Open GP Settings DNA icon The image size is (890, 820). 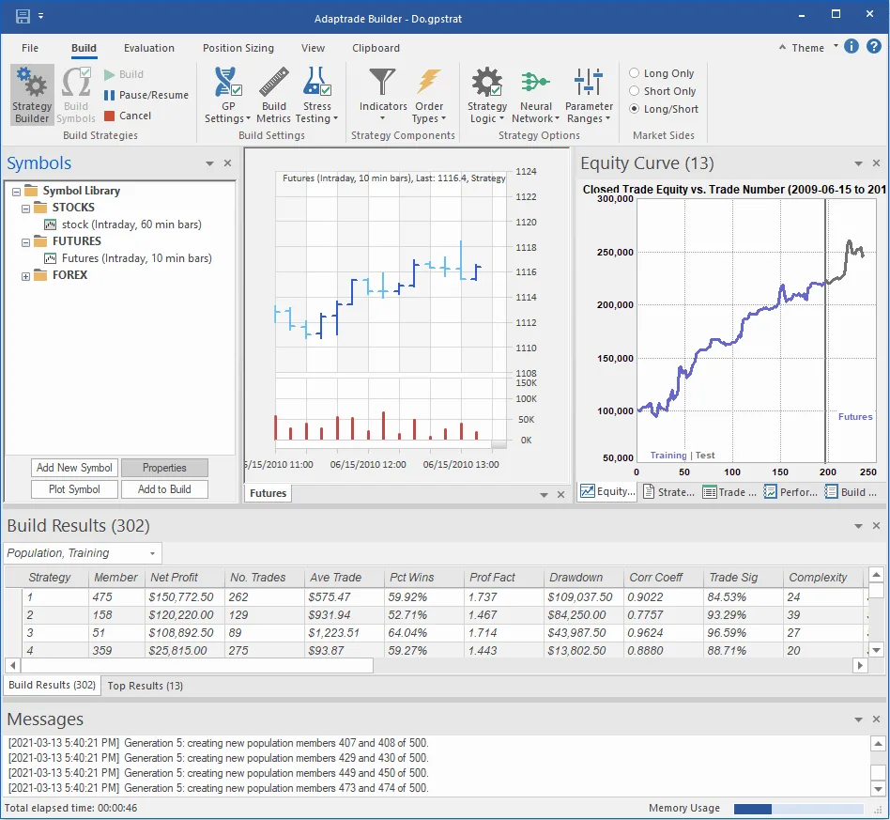point(227,83)
